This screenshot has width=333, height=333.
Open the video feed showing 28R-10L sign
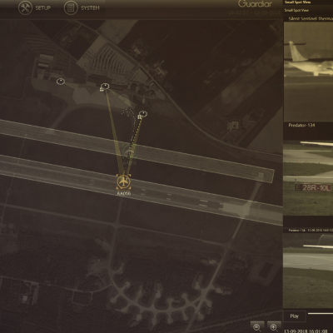(308, 177)
